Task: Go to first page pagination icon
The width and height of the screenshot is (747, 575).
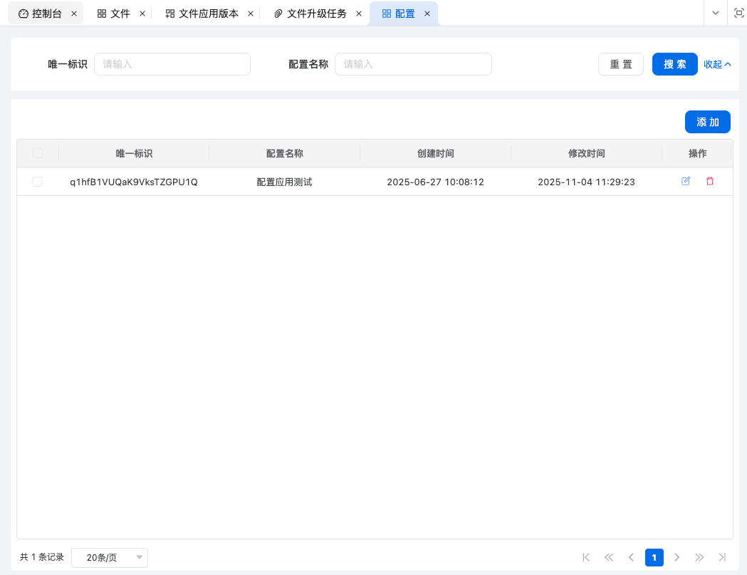Action: pos(586,557)
